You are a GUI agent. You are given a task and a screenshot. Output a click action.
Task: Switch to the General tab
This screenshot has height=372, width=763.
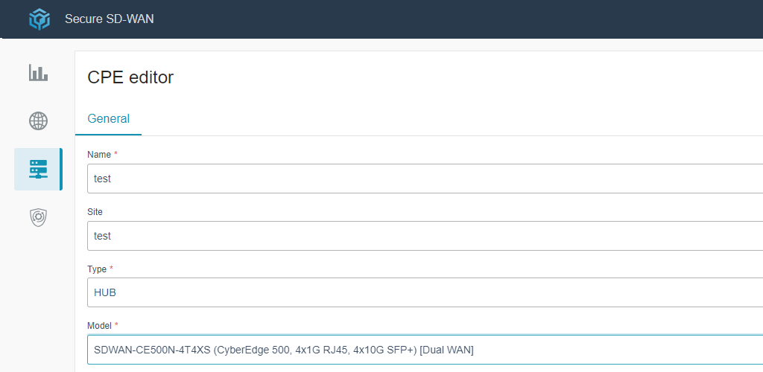click(x=109, y=119)
